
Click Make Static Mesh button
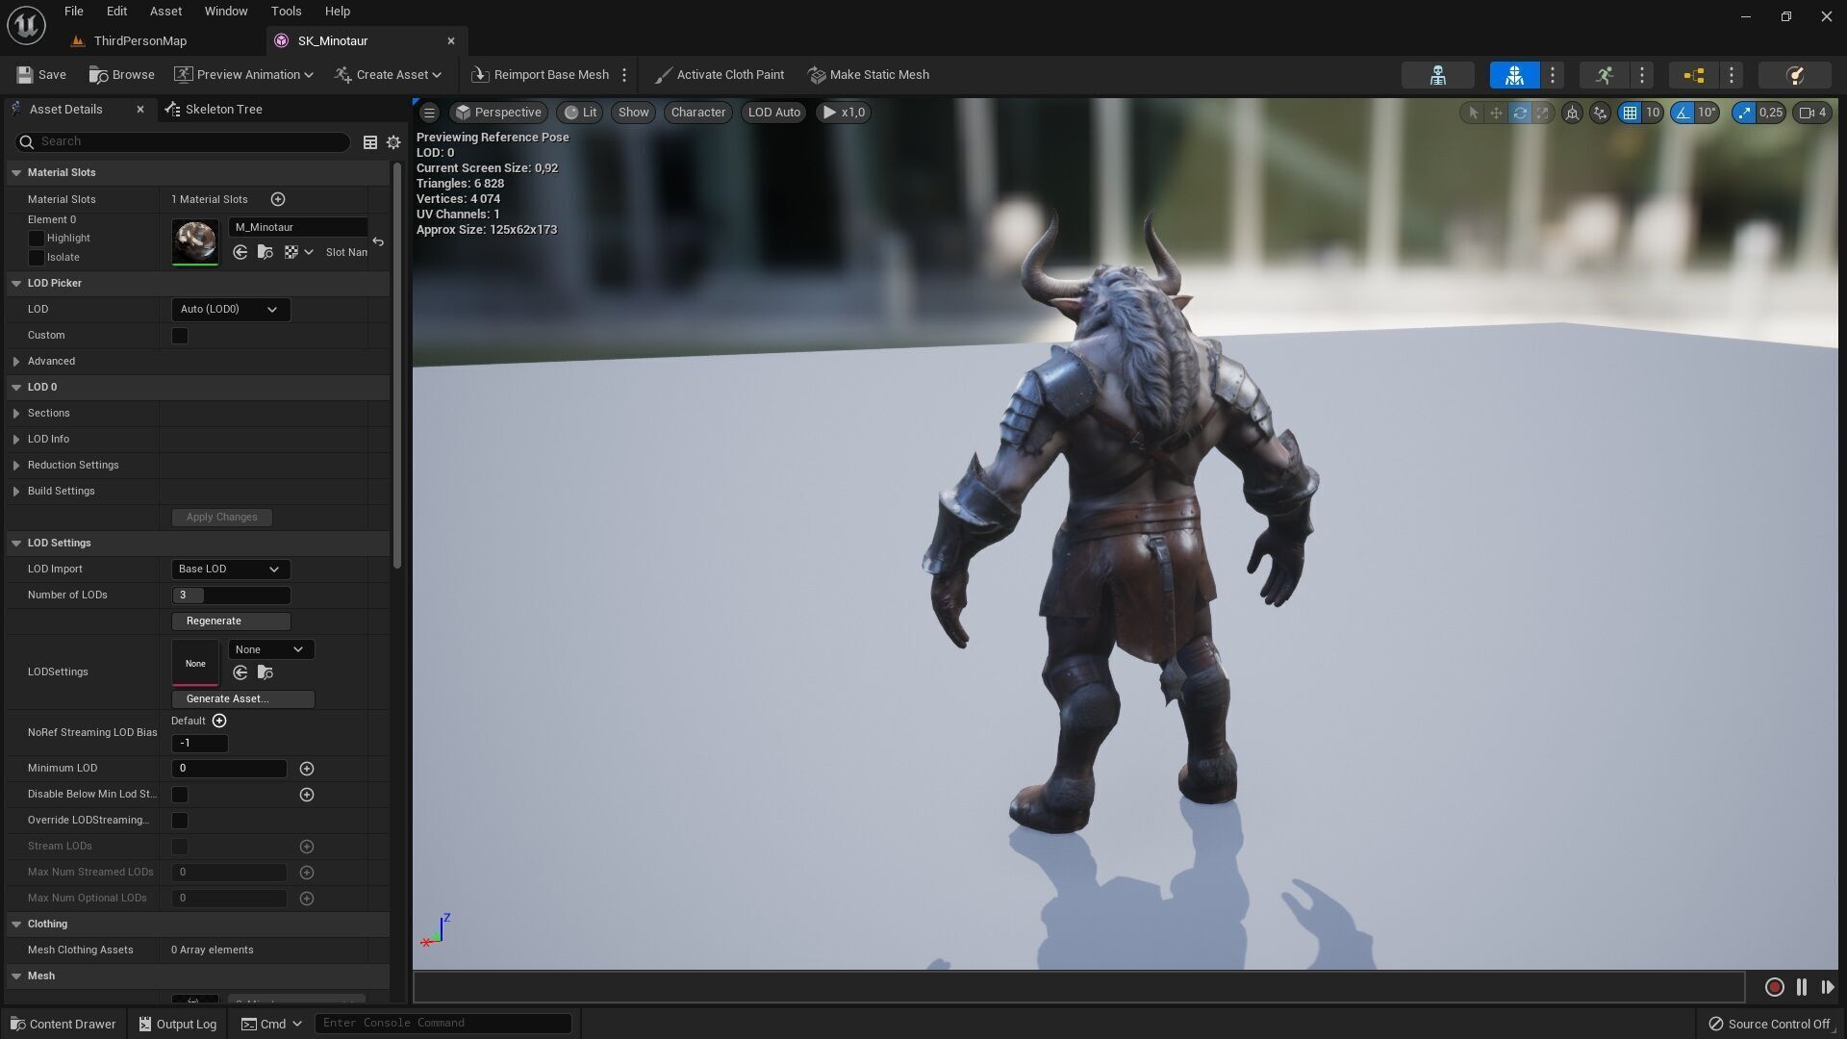tap(869, 75)
